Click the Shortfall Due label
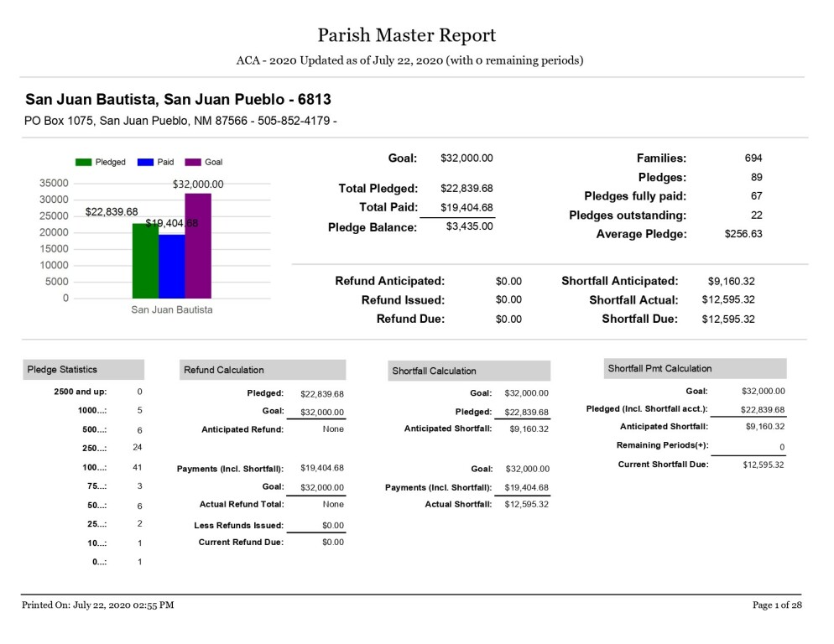834x644 pixels. [639, 319]
